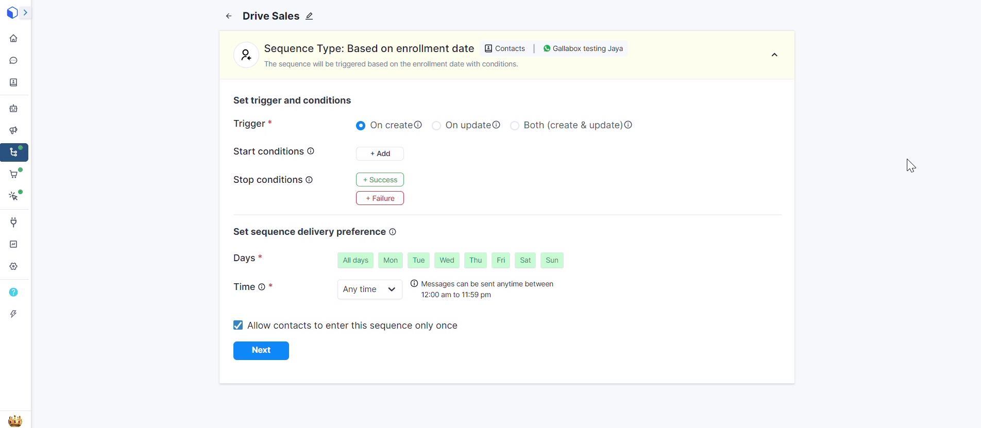Click the Drive Sales title
981x428 pixels.
pos(271,16)
